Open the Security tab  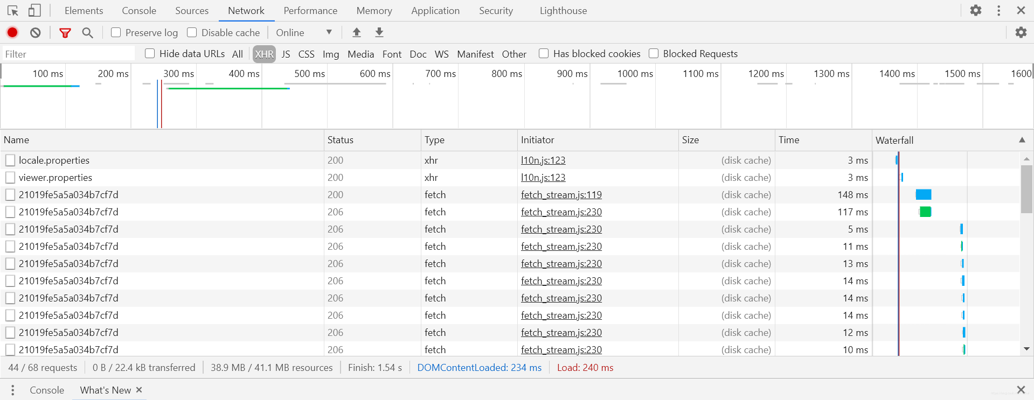coord(496,11)
